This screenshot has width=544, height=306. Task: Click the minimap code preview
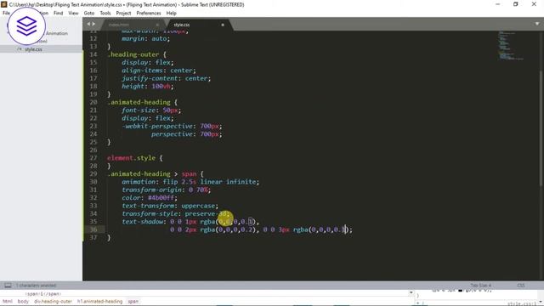click(x=511, y=46)
